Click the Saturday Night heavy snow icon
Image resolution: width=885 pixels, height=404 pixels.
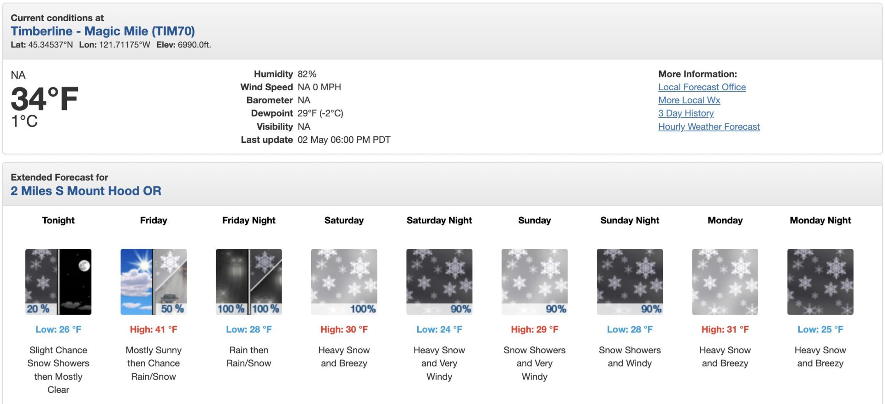(x=439, y=281)
